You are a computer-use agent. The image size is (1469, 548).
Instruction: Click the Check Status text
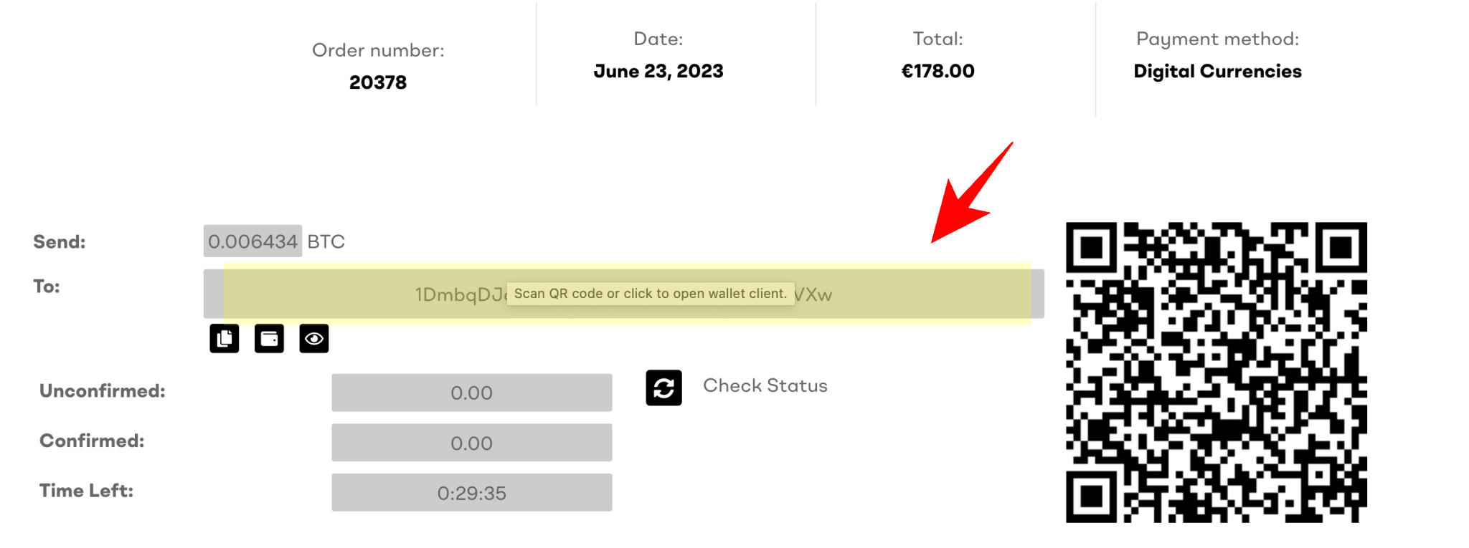coord(765,385)
